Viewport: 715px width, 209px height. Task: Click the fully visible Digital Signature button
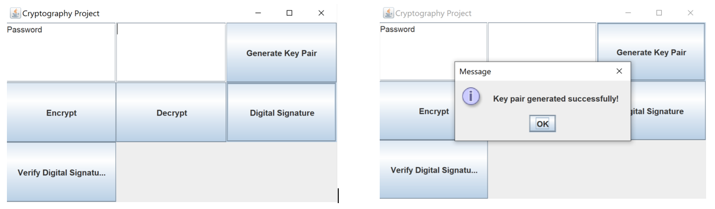point(281,113)
